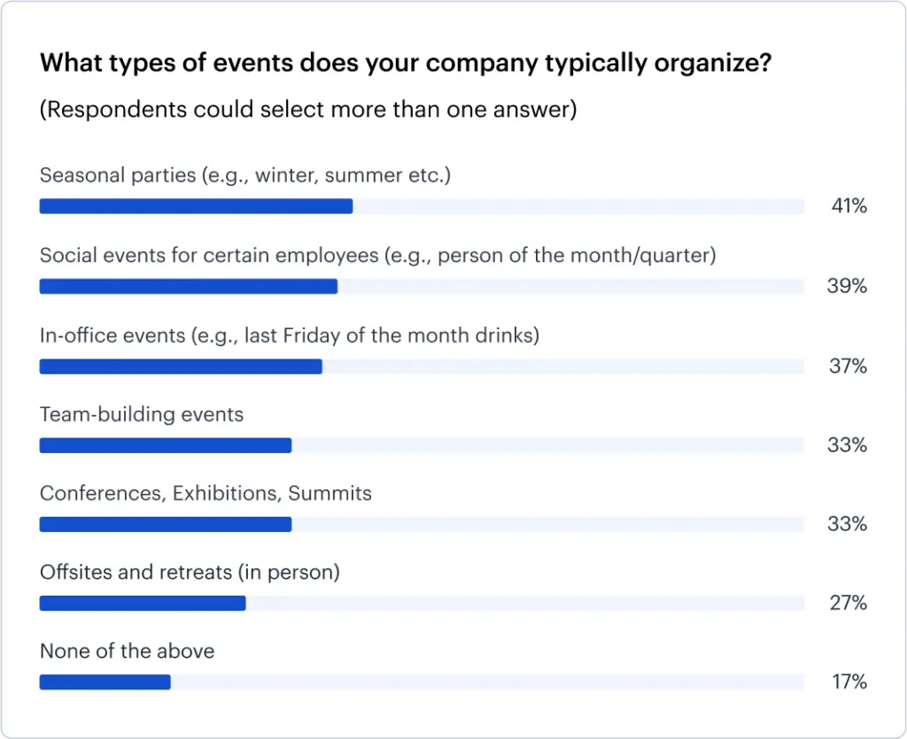Click the Offsites and retreats blue bar
Viewport: 907px width, 739px height.
[x=143, y=604]
